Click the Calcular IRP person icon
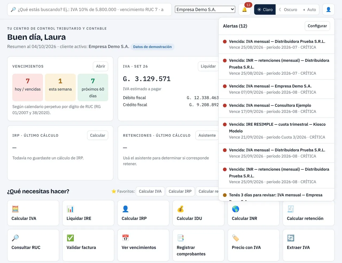This screenshot has height=263, width=342. [x=125, y=209]
